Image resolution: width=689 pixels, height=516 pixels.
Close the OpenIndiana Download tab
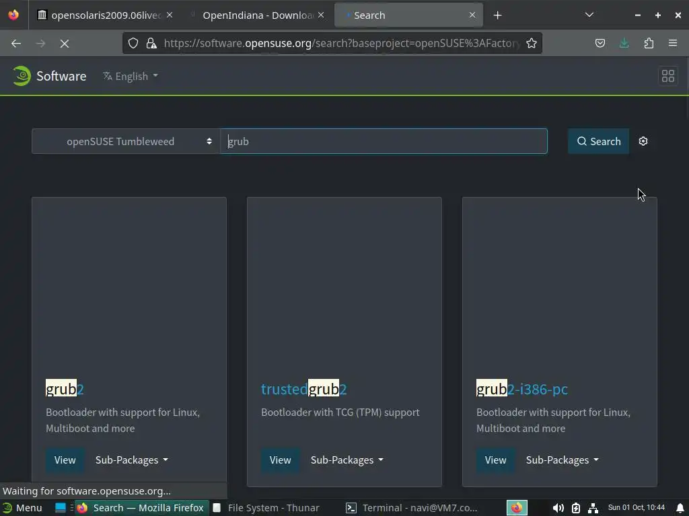pyautogui.click(x=321, y=15)
